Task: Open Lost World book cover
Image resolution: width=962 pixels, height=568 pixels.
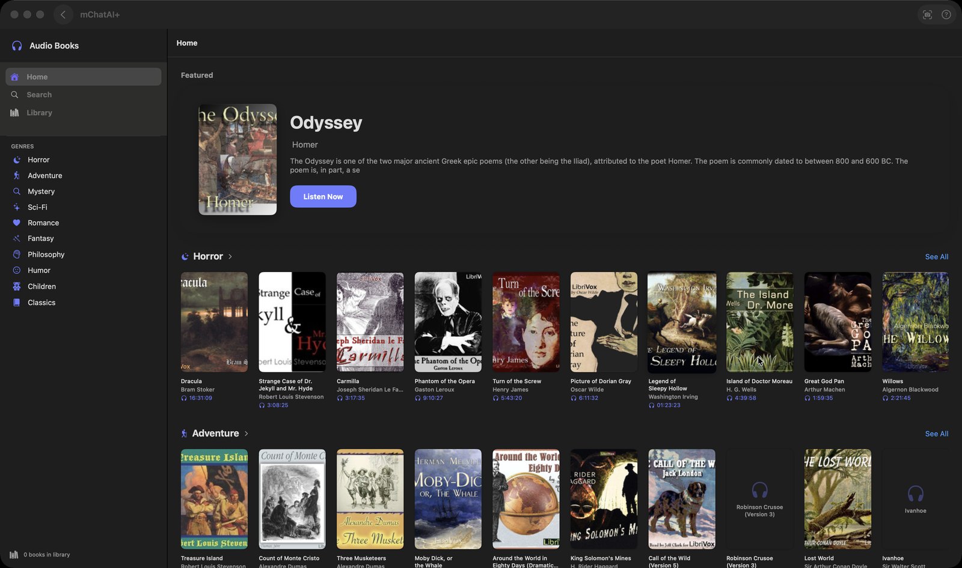Action: coord(838,499)
